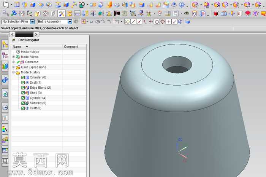Click the yellow spring-shaped feature icon

[69, 13]
